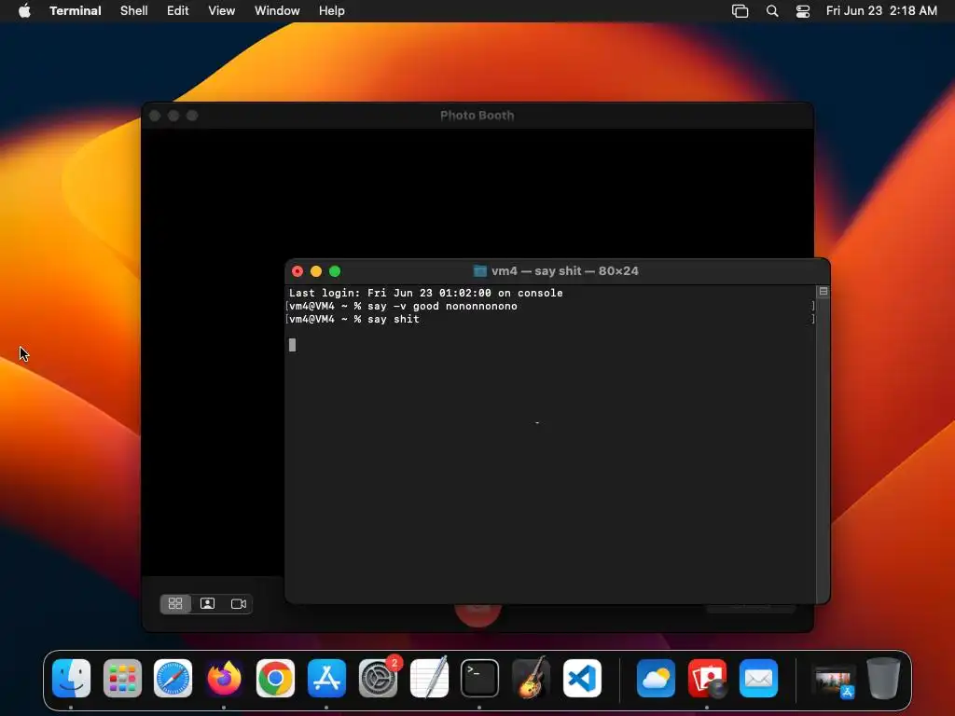This screenshot has width=955, height=716.
Task: Click the Terminal icon in the Dock
Action: [479, 679]
